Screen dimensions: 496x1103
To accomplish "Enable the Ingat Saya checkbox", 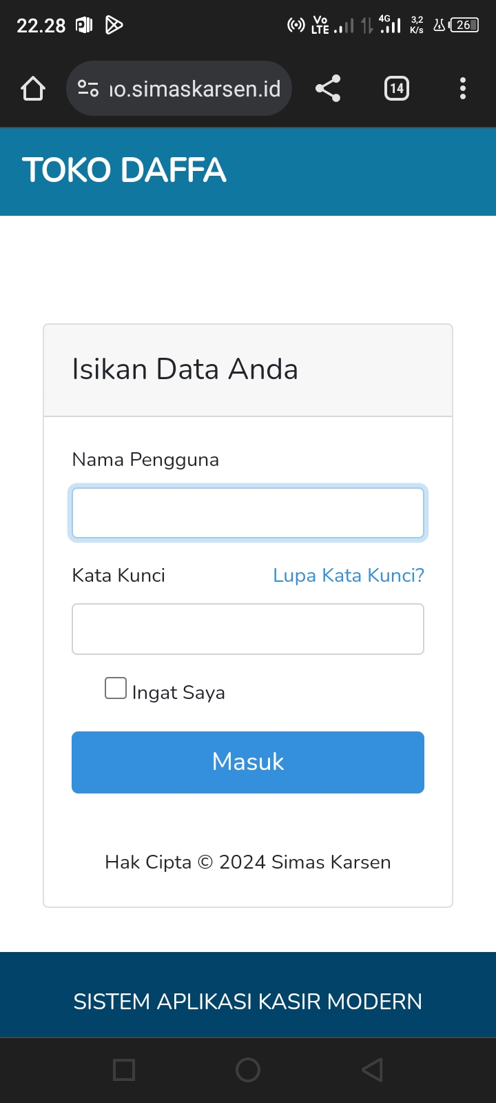I will [116, 688].
